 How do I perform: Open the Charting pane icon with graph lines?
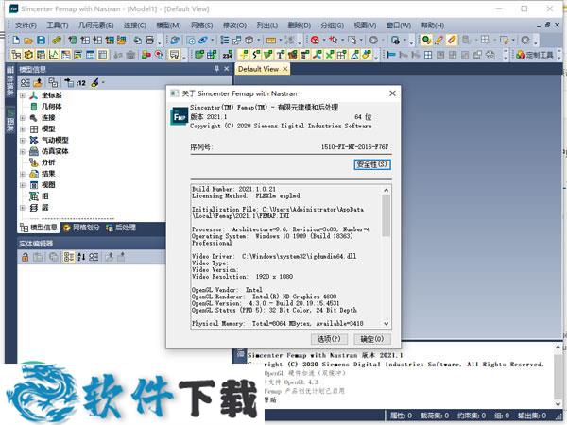coord(54,55)
